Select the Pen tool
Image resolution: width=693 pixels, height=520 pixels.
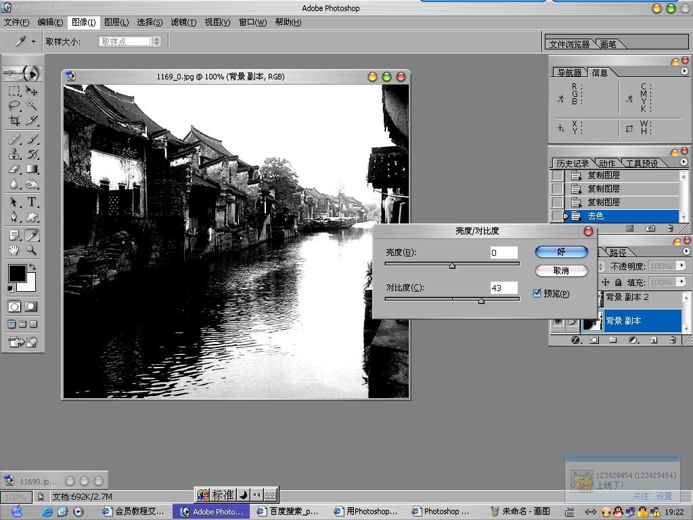coord(14,217)
